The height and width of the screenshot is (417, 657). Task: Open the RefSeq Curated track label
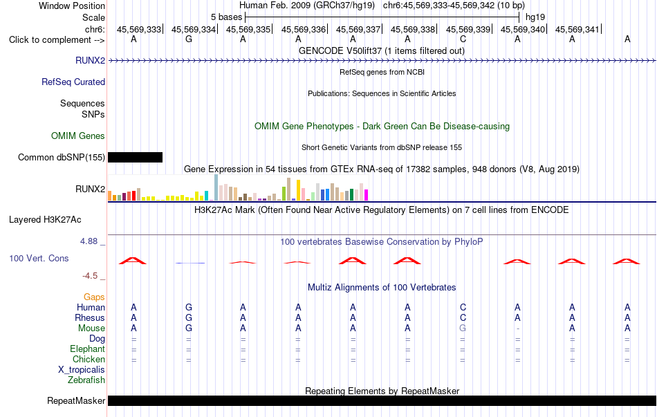point(73,82)
